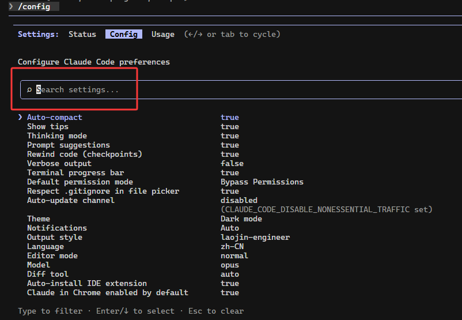Select the Config tab
This screenshot has width=462, height=320.
[124, 34]
